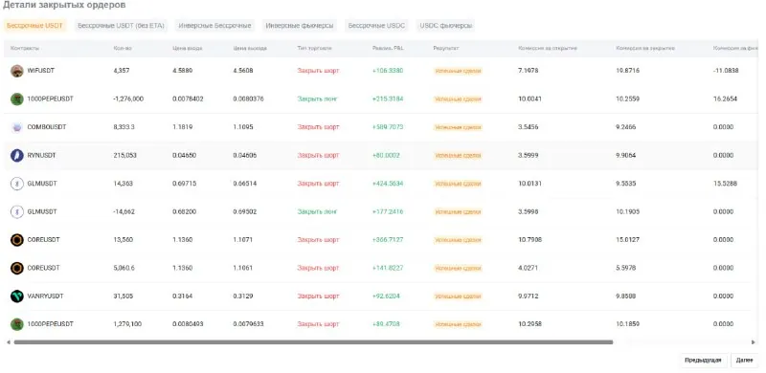Click the entry price 4.5880
766x373 pixels.
[x=183, y=71]
